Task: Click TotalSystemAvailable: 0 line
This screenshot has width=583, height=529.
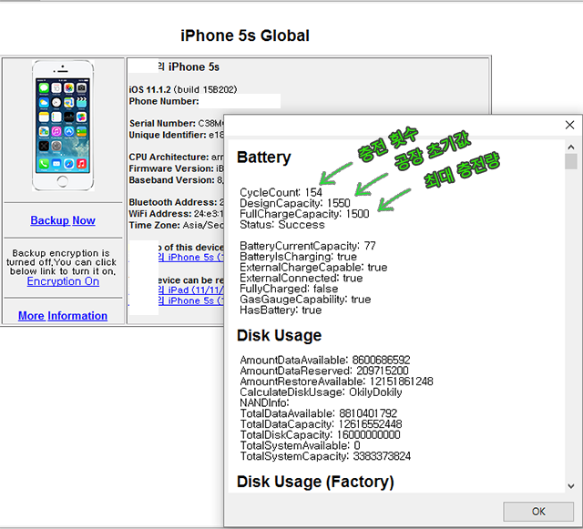Action: pyautogui.click(x=300, y=445)
